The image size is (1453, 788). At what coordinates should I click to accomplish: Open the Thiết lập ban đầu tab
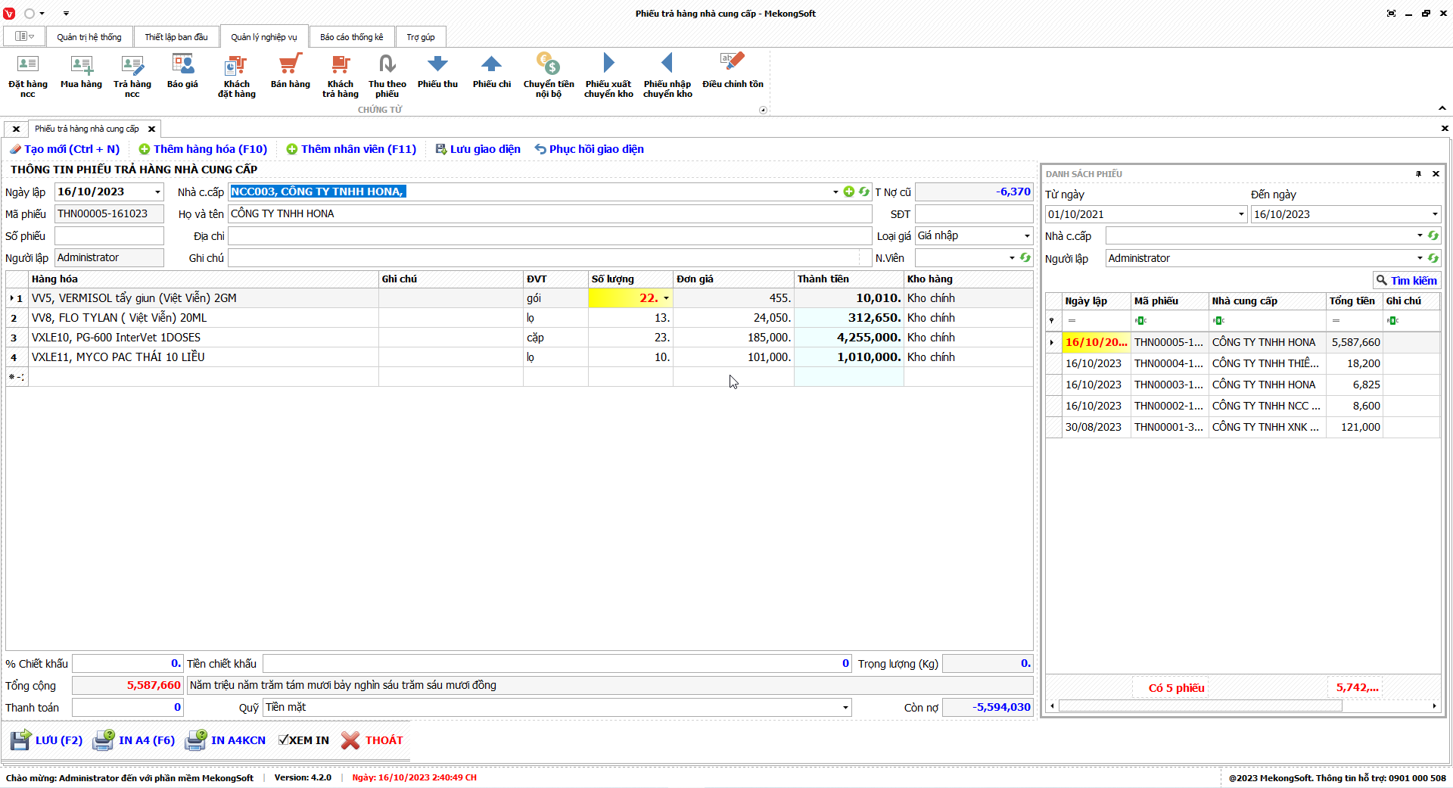pyautogui.click(x=176, y=37)
